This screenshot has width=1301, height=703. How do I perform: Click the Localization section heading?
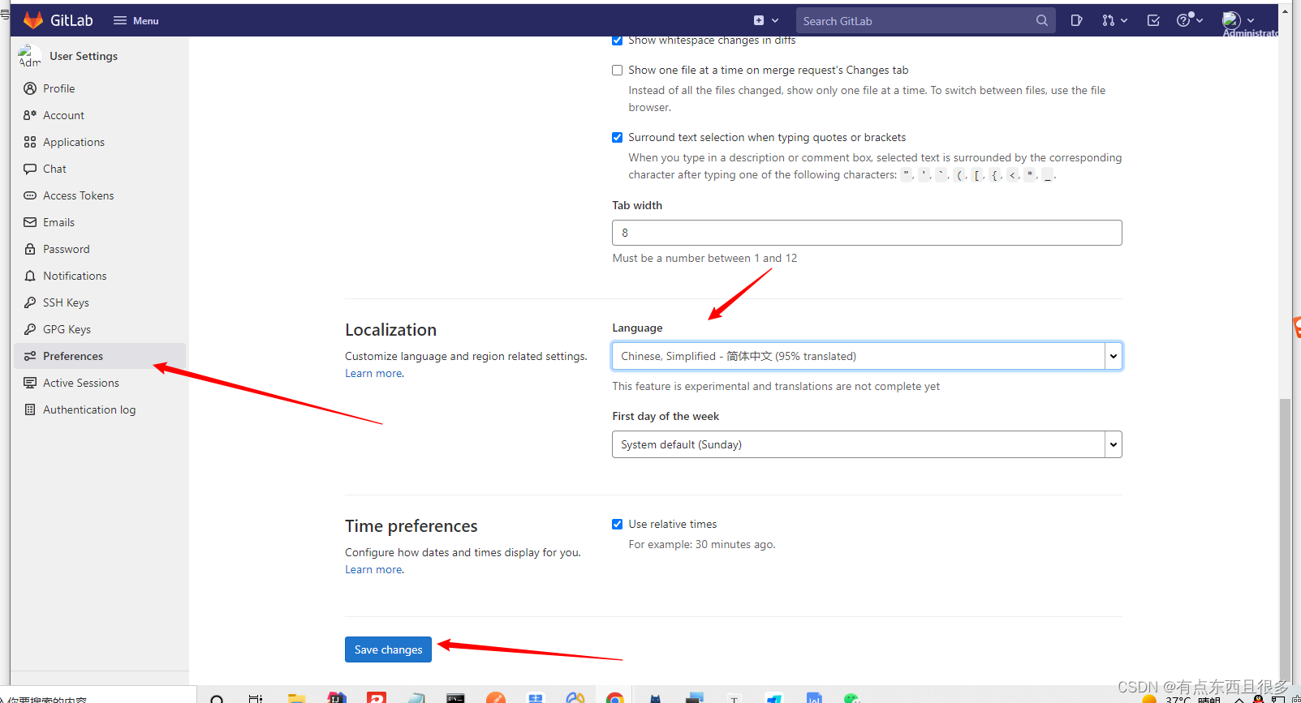pyautogui.click(x=390, y=330)
